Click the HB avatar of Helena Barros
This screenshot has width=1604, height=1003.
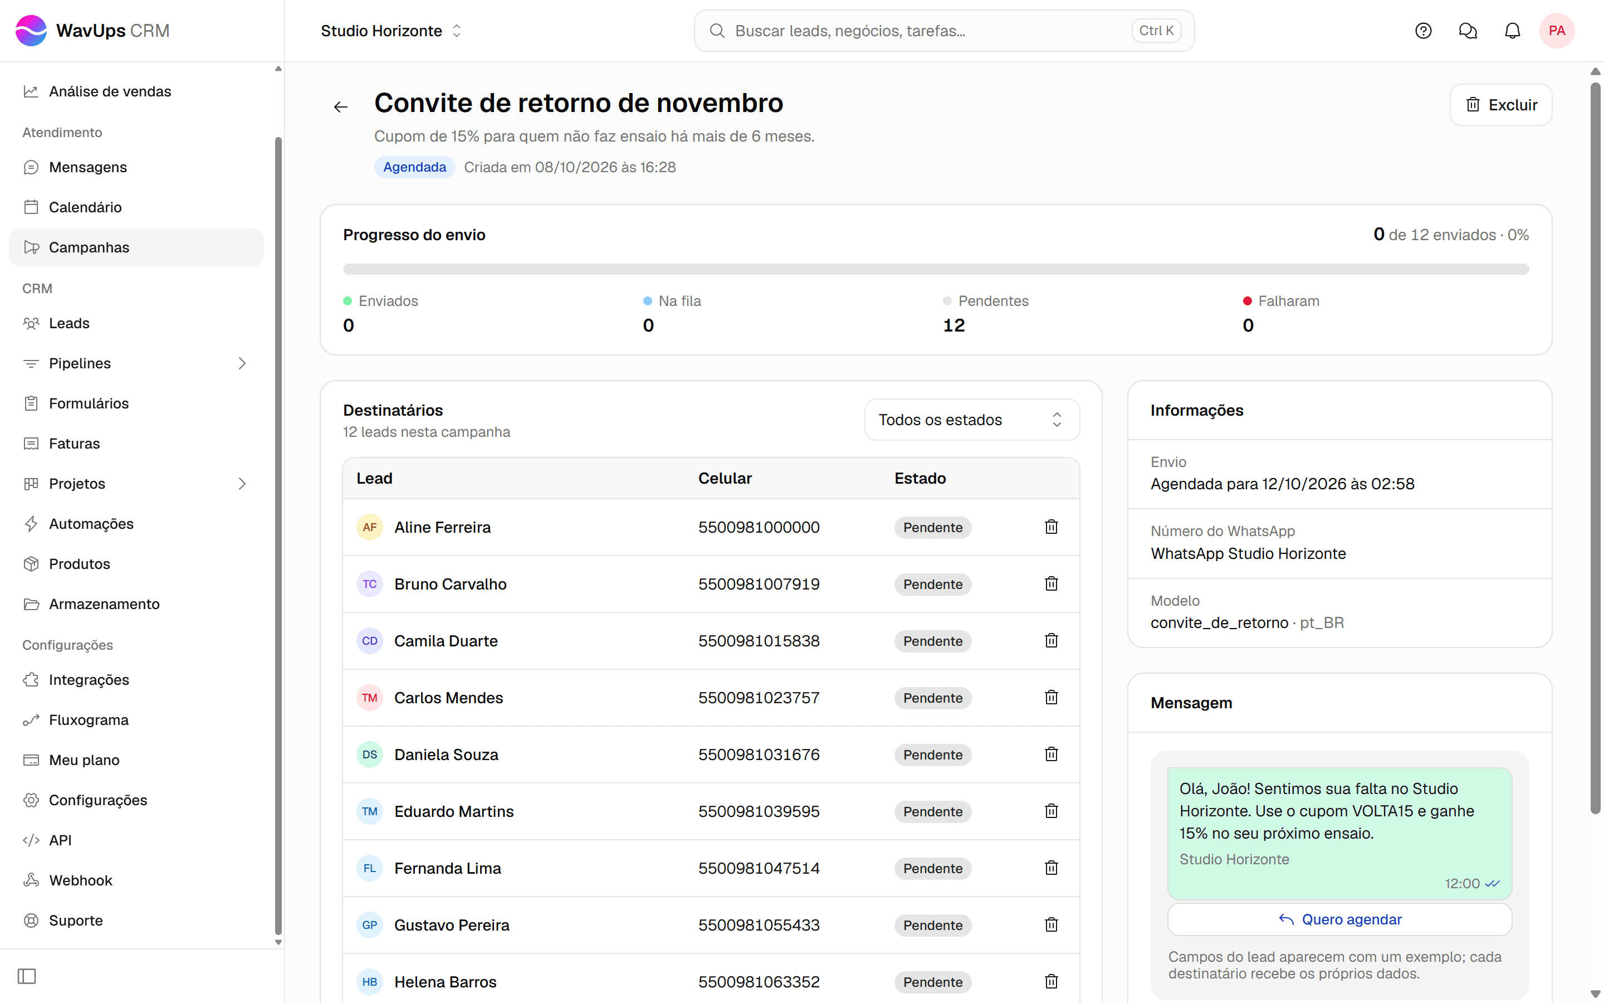pos(370,982)
